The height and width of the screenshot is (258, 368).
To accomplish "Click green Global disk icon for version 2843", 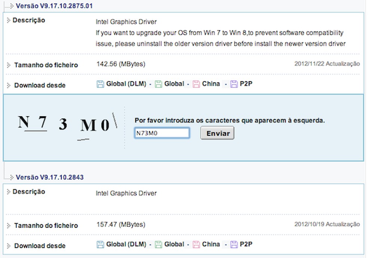I will pyautogui.click(x=159, y=245).
